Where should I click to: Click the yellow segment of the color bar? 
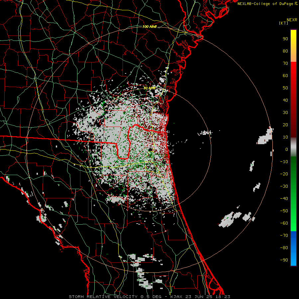click(x=293, y=46)
